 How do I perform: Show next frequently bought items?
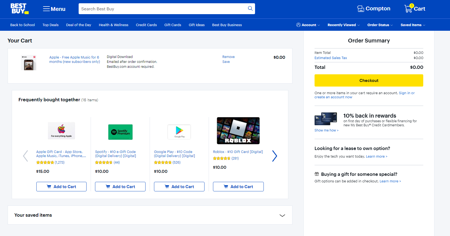pyautogui.click(x=275, y=156)
